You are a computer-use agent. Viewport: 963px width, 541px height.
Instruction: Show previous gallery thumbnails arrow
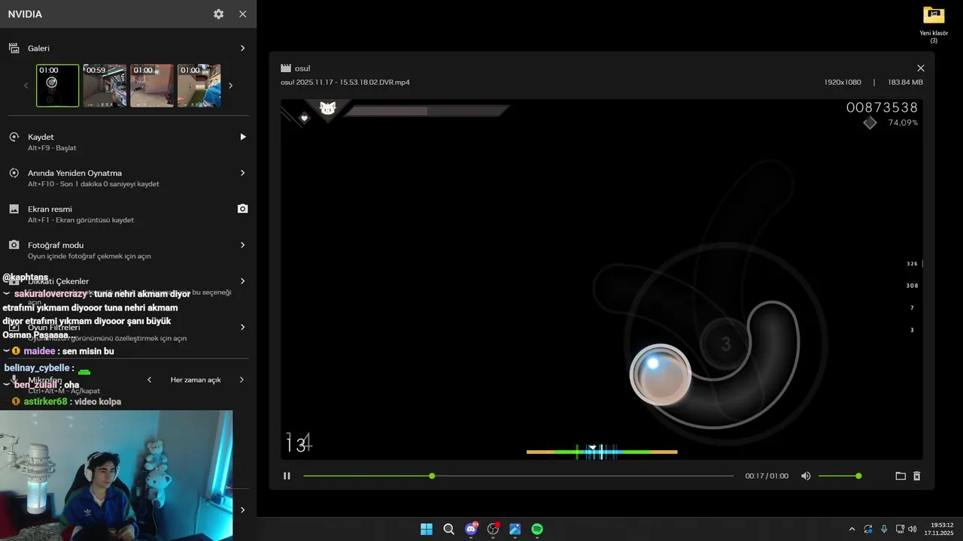26,86
